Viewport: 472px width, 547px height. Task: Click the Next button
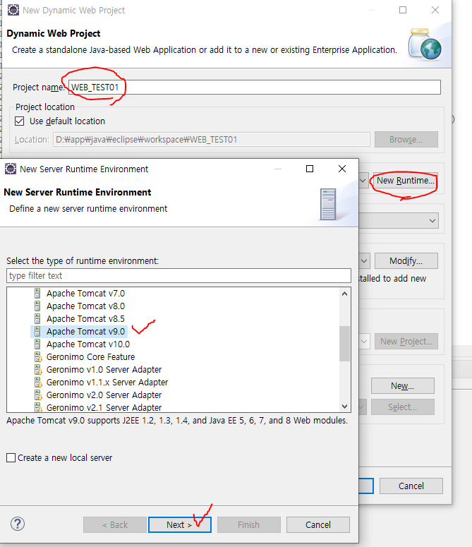point(179,524)
